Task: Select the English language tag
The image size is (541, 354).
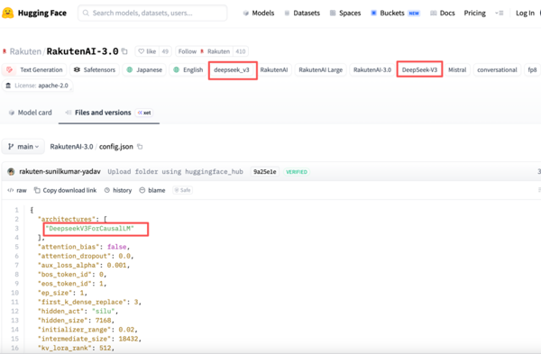Action: tap(188, 69)
